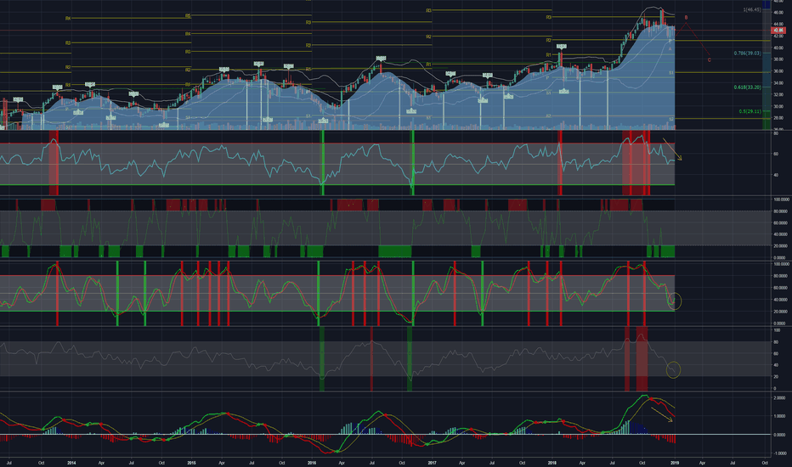Click the 1.0000 value on MACD scale

780,417
